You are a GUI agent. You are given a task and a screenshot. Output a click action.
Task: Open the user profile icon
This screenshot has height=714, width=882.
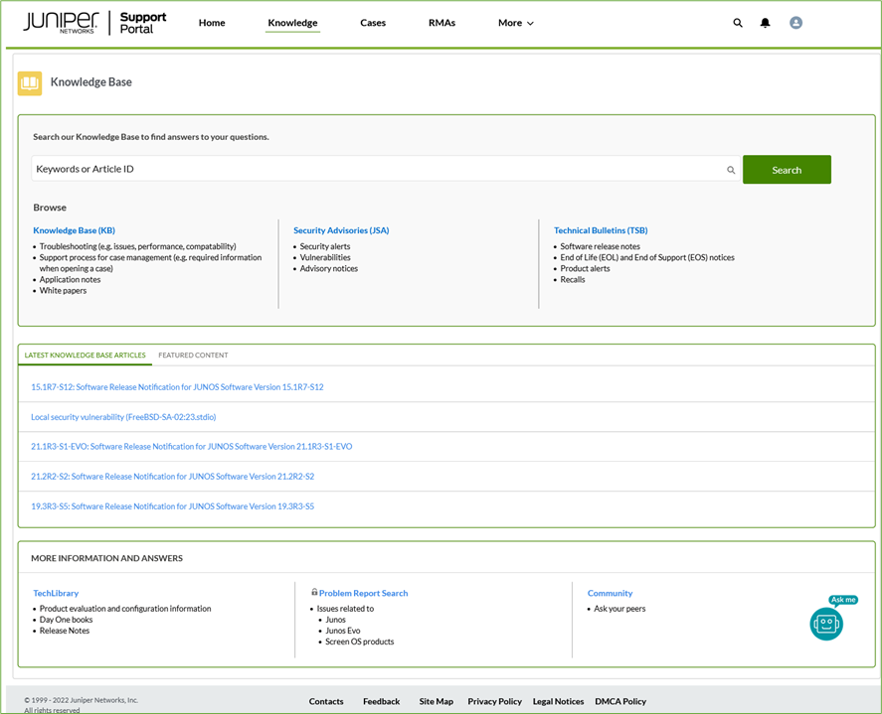click(x=795, y=22)
